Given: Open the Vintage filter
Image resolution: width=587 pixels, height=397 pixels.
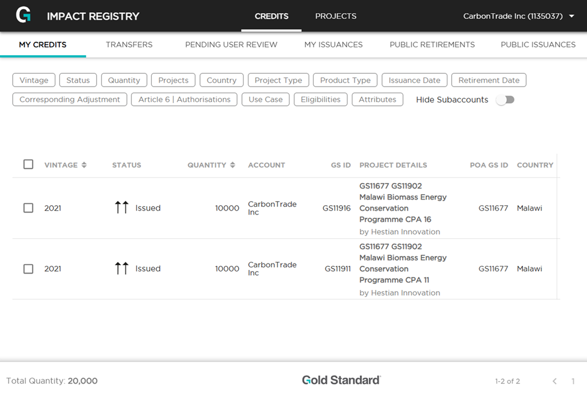Looking at the screenshot, I should tap(34, 81).
